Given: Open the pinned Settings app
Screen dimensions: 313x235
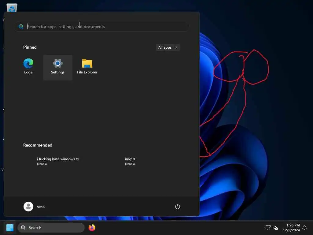Looking at the screenshot, I should click(x=58, y=67).
